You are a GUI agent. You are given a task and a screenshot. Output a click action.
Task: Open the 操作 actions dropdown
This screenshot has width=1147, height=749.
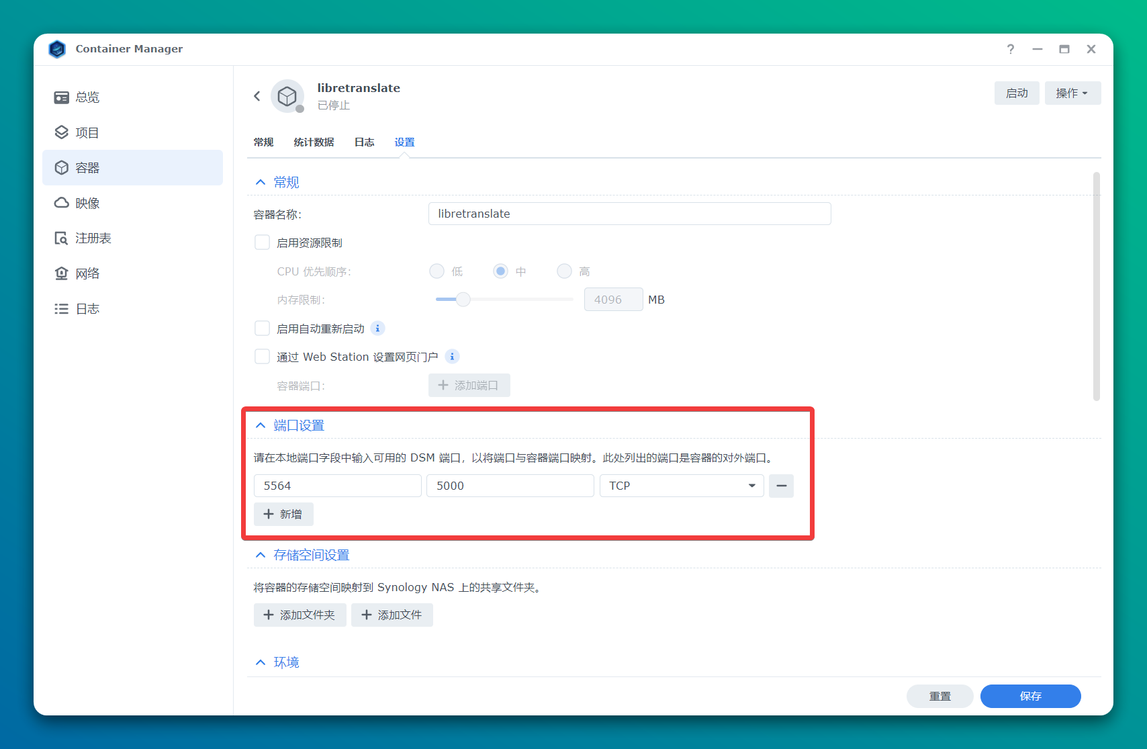[1072, 93]
